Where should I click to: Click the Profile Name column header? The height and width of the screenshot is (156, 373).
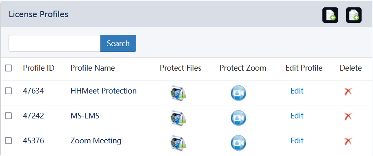click(93, 68)
